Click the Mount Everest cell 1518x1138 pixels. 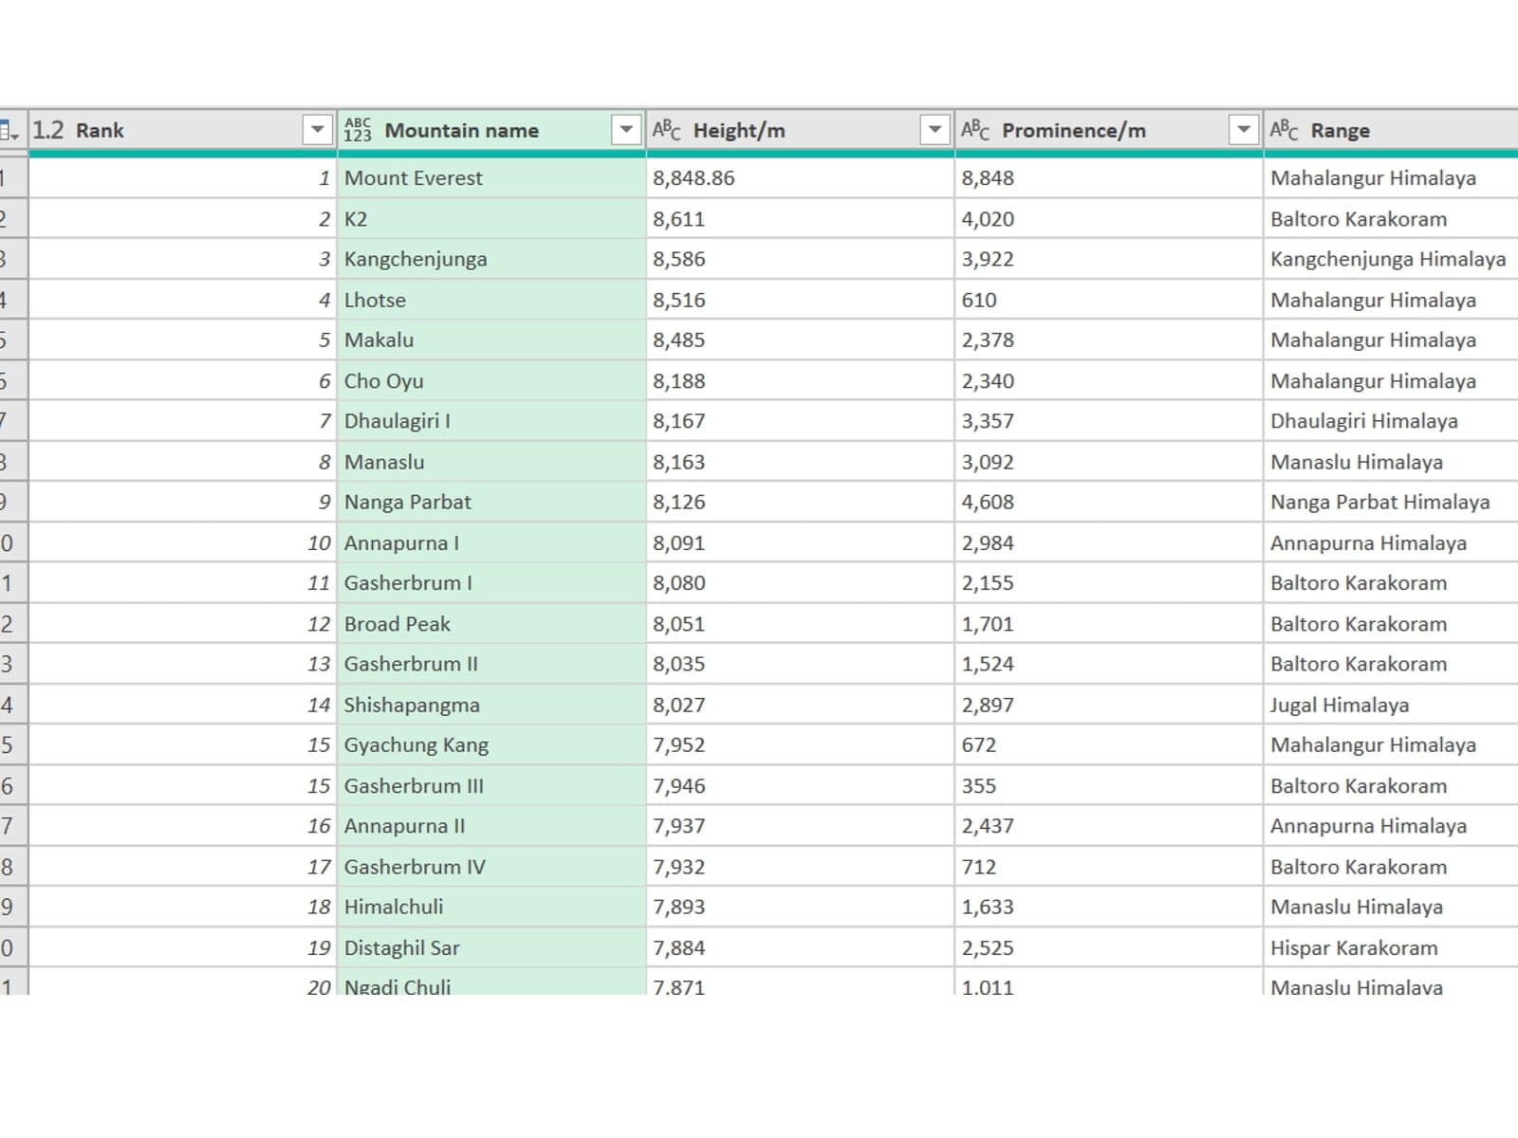click(414, 178)
